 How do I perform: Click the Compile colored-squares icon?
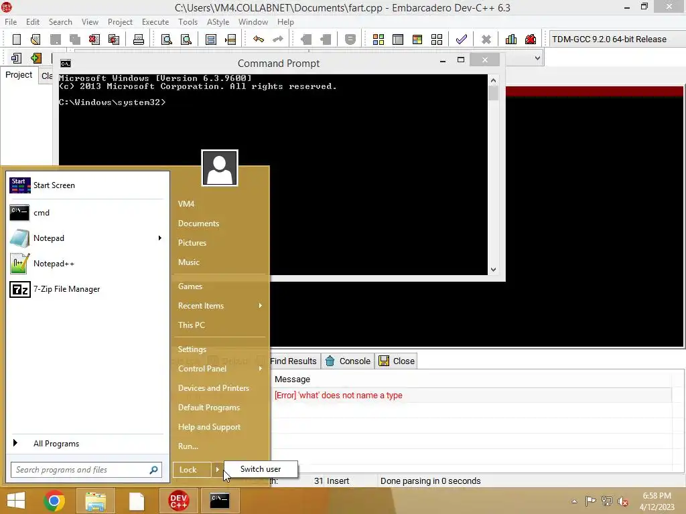pyautogui.click(x=379, y=39)
